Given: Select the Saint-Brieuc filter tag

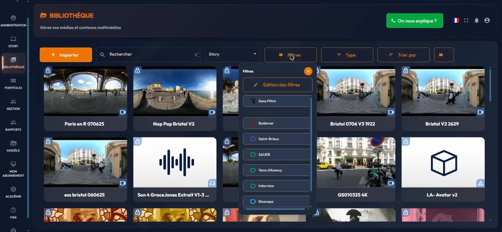Looking at the screenshot, I should tap(277, 139).
